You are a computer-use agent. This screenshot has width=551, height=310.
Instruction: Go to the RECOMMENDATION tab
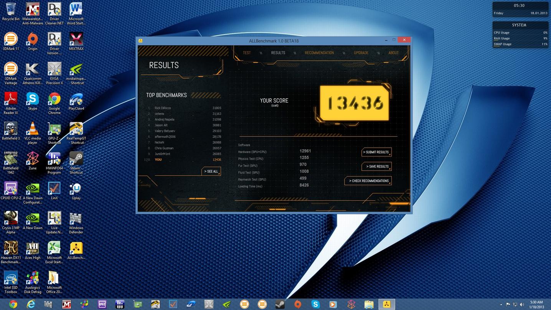coord(319,53)
